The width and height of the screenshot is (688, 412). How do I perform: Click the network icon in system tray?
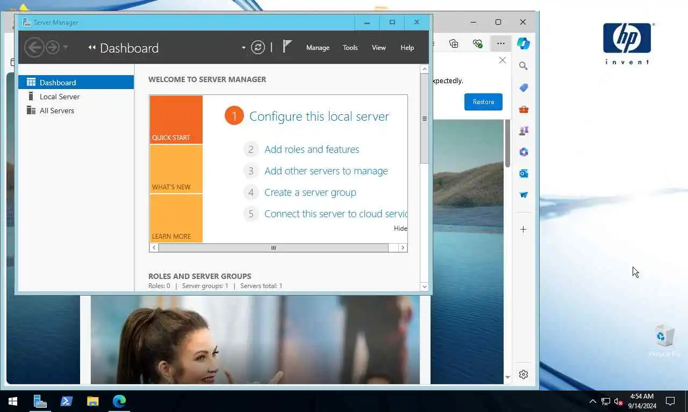point(606,401)
